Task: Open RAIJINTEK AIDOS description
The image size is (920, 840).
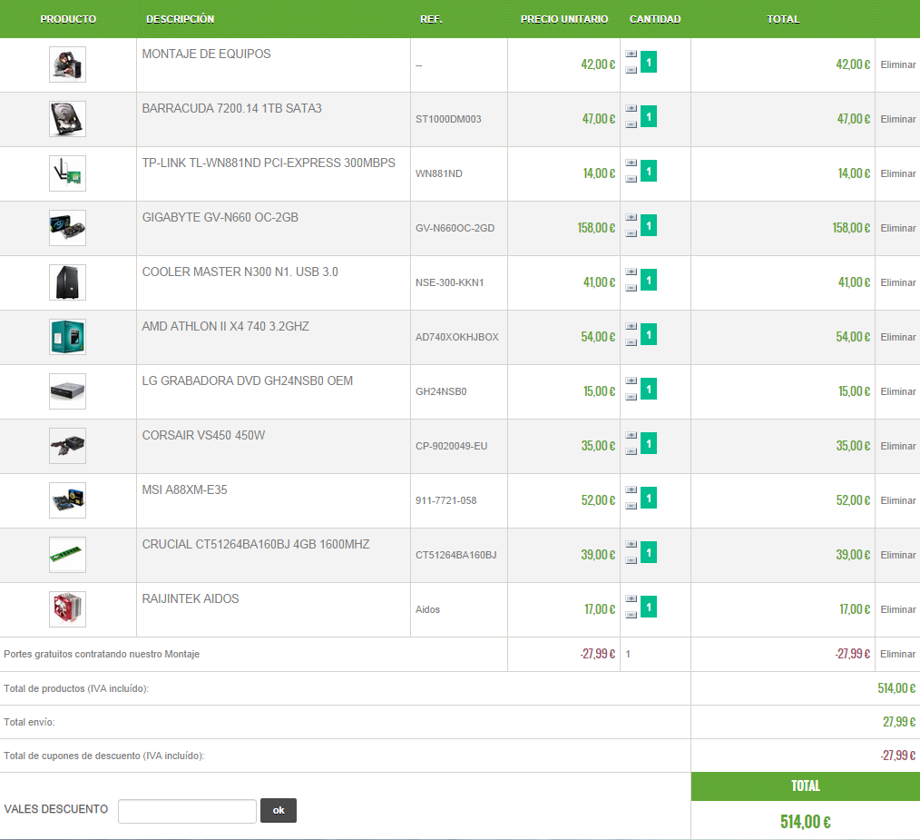Action: click(191, 599)
